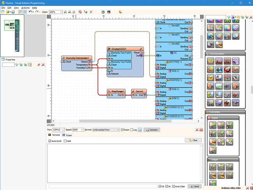Click the Connect button
Viewport: 253px width, 190px height.
152,130
